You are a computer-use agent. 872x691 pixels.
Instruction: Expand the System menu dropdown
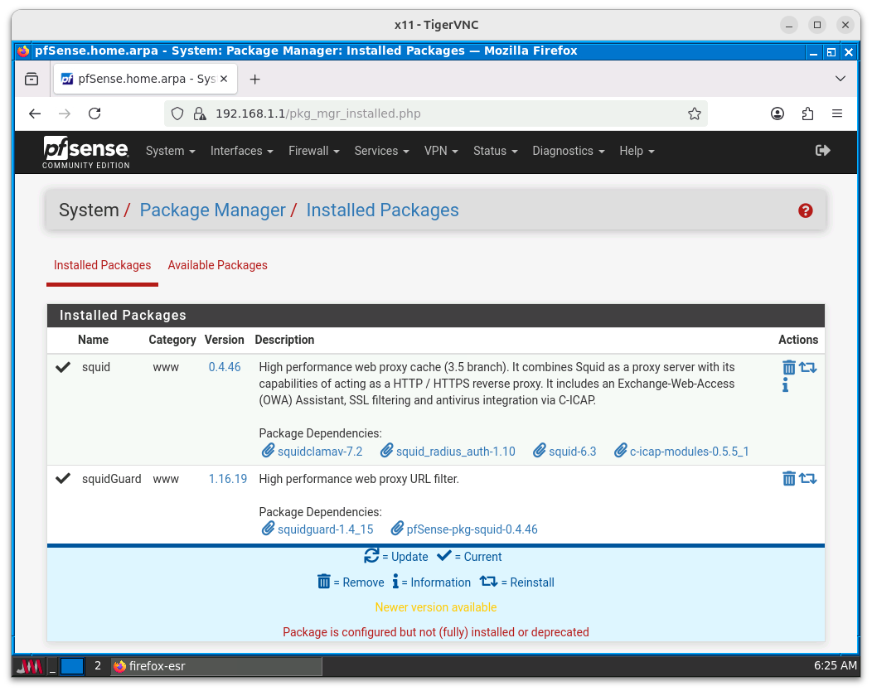170,151
